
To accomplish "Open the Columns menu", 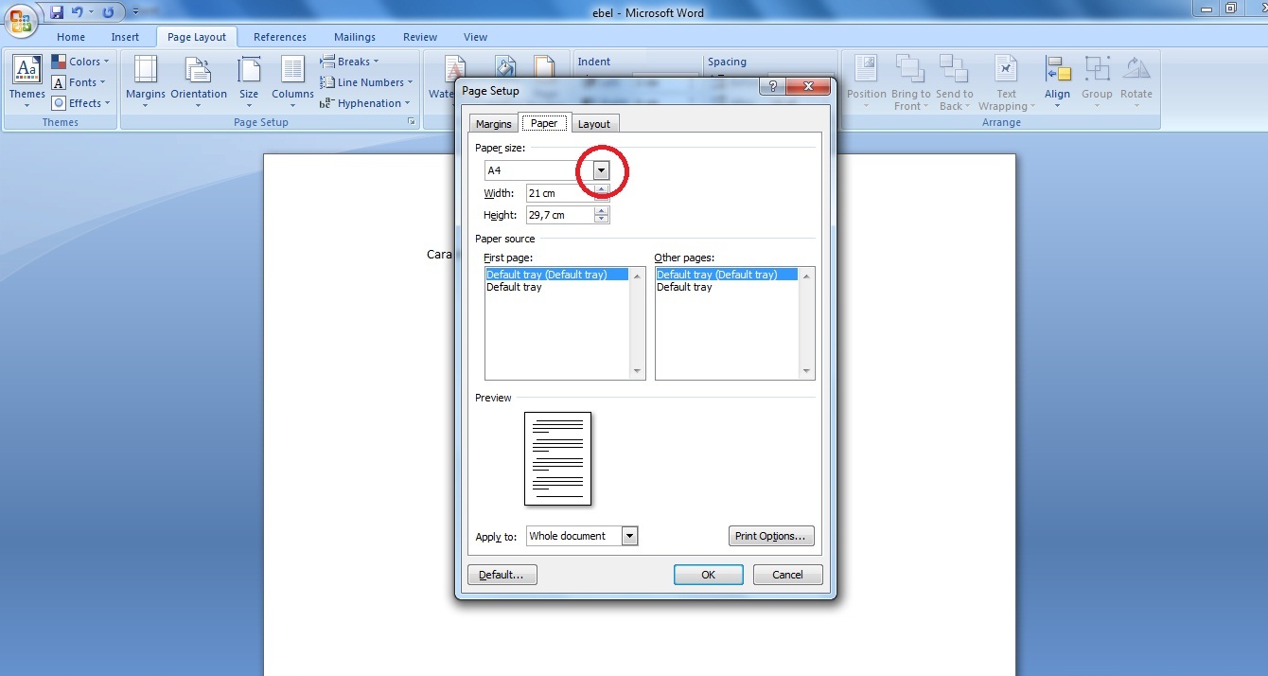I will [292, 82].
